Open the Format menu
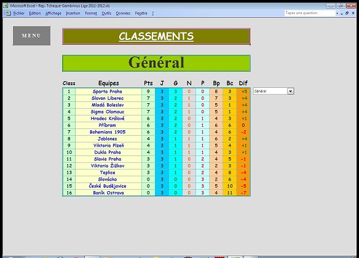The height and width of the screenshot is (258, 359). 91,14
